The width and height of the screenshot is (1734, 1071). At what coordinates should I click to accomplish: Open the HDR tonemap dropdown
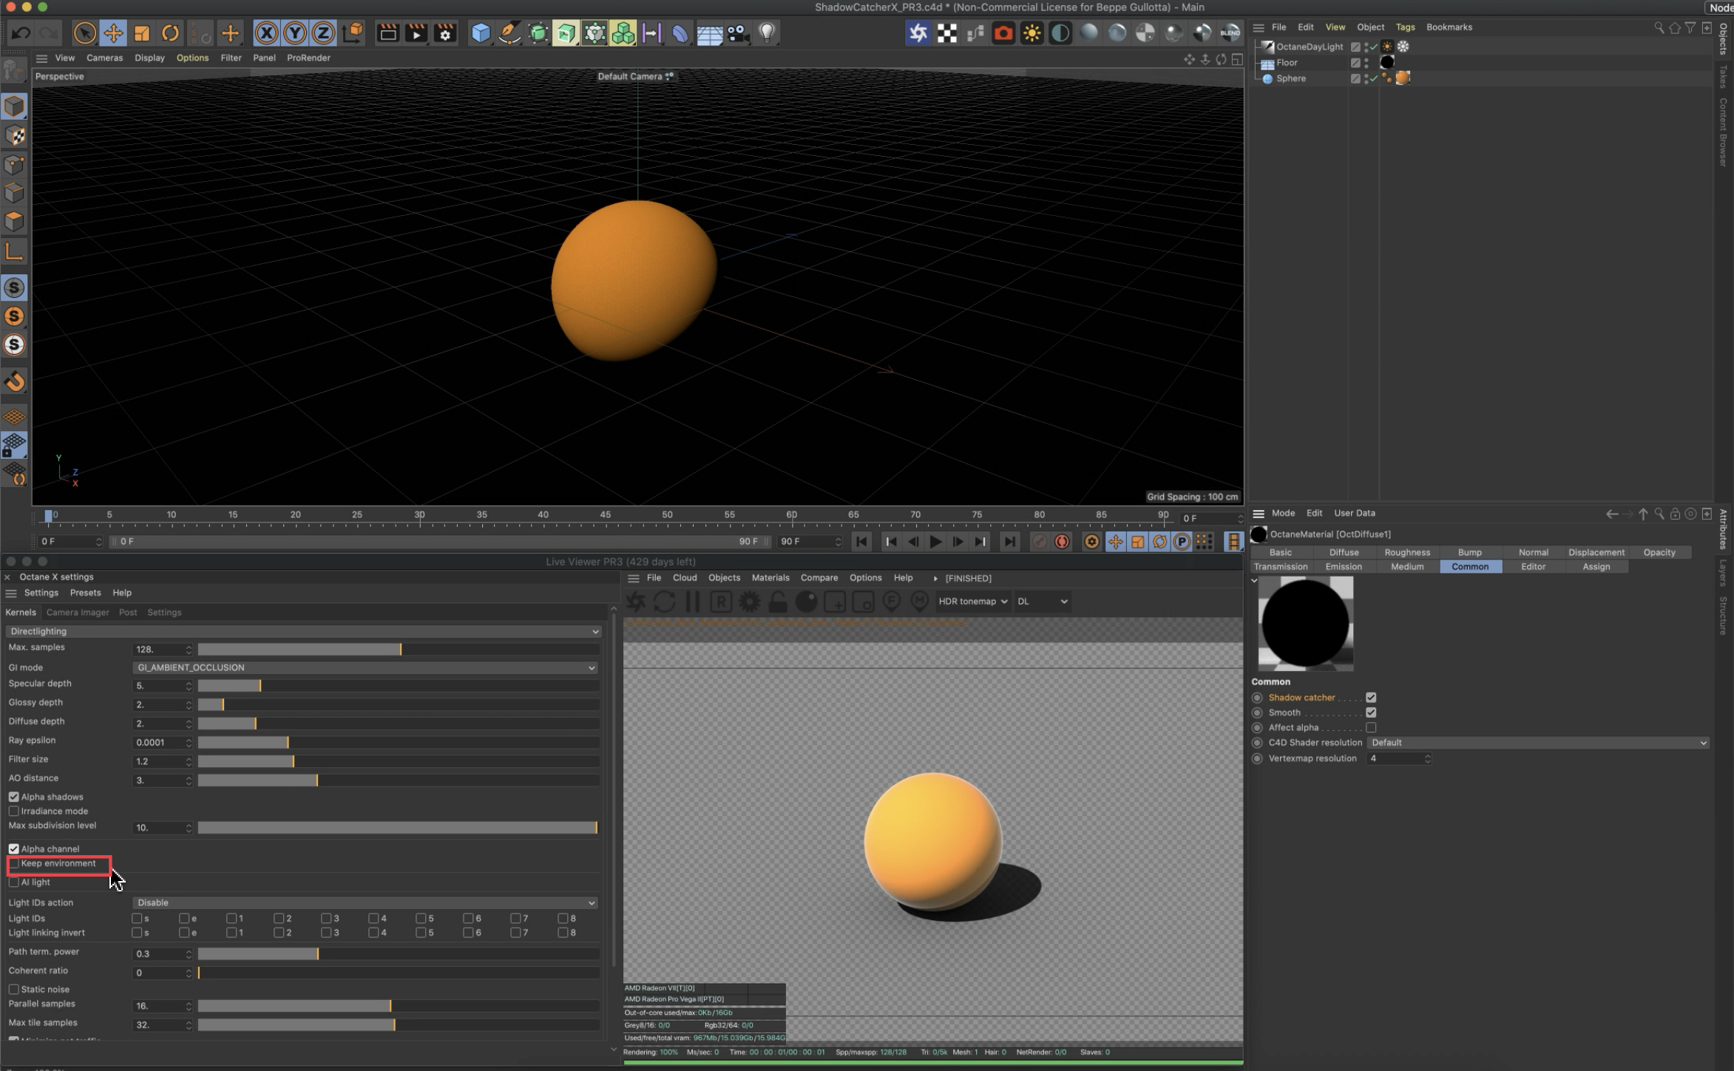pyautogui.click(x=972, y=602)
